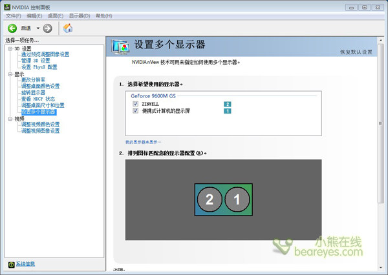
Task: Select 旋转显示器
Action: [33, 93]
